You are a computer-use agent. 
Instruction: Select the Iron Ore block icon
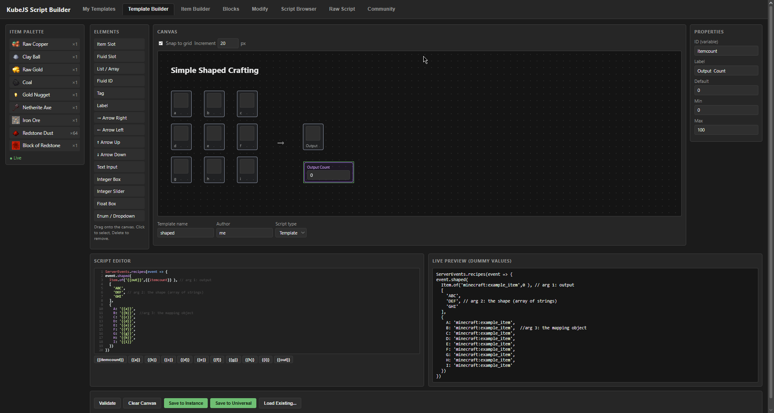tap(16, 120)
